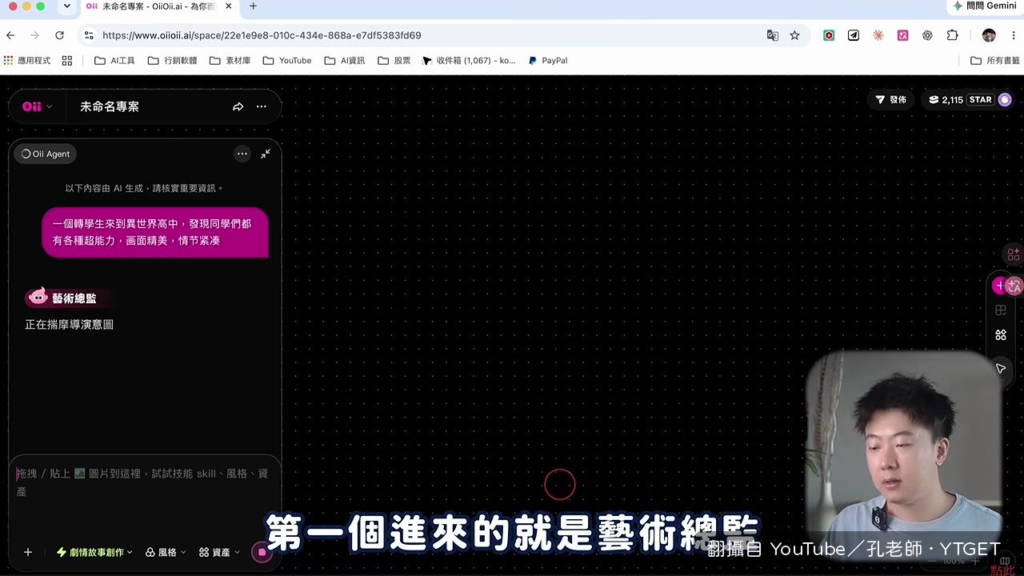Expand the 資產 assets dropdown
Image resolution: width=1024 pixels, height=576 pixels.
click(x=219, y=552)
